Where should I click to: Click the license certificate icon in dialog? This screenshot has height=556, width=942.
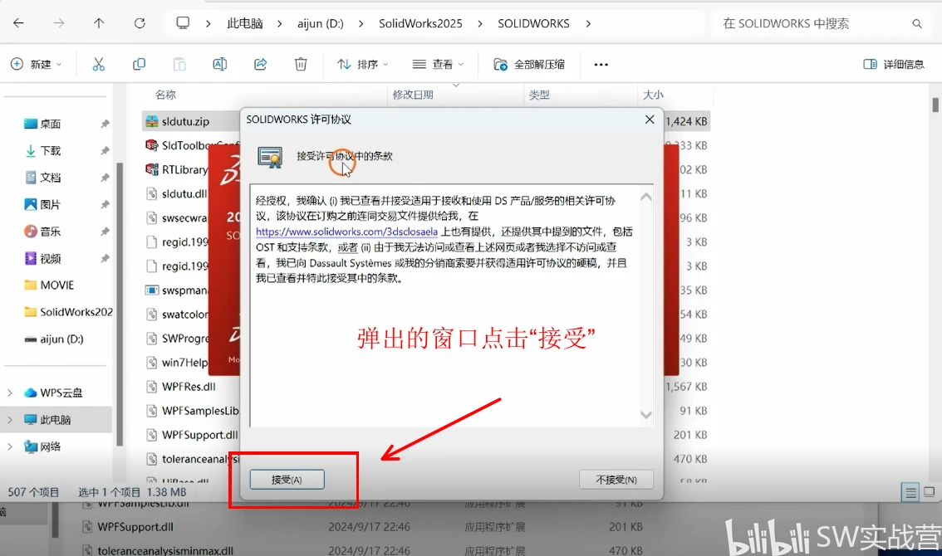(270, 158)
